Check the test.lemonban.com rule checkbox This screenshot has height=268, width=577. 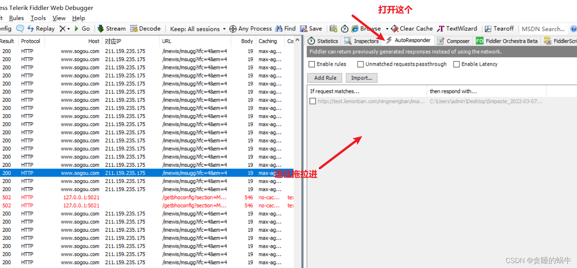(313, 101)
